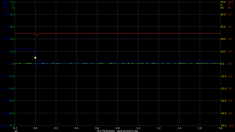Click the yellow -40.0 voltage axis value
Screen dimensions: 235x132
(223, 113)
